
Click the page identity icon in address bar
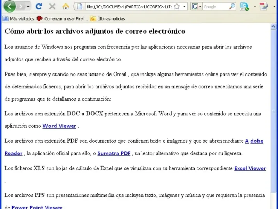coord(80,7)
